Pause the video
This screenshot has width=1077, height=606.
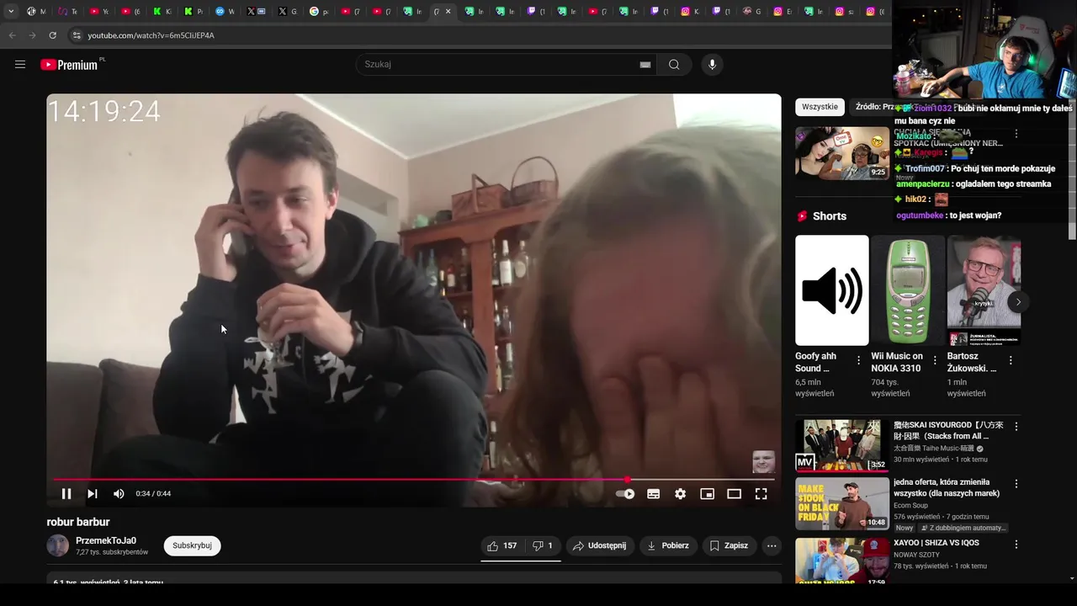[x=66, y=494]
